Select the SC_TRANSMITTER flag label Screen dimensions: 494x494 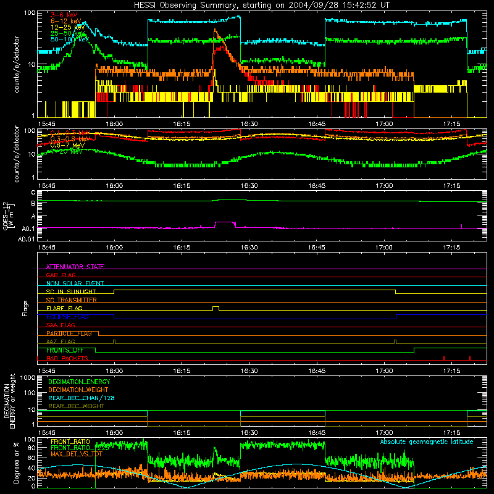click(x=72, y=300)
